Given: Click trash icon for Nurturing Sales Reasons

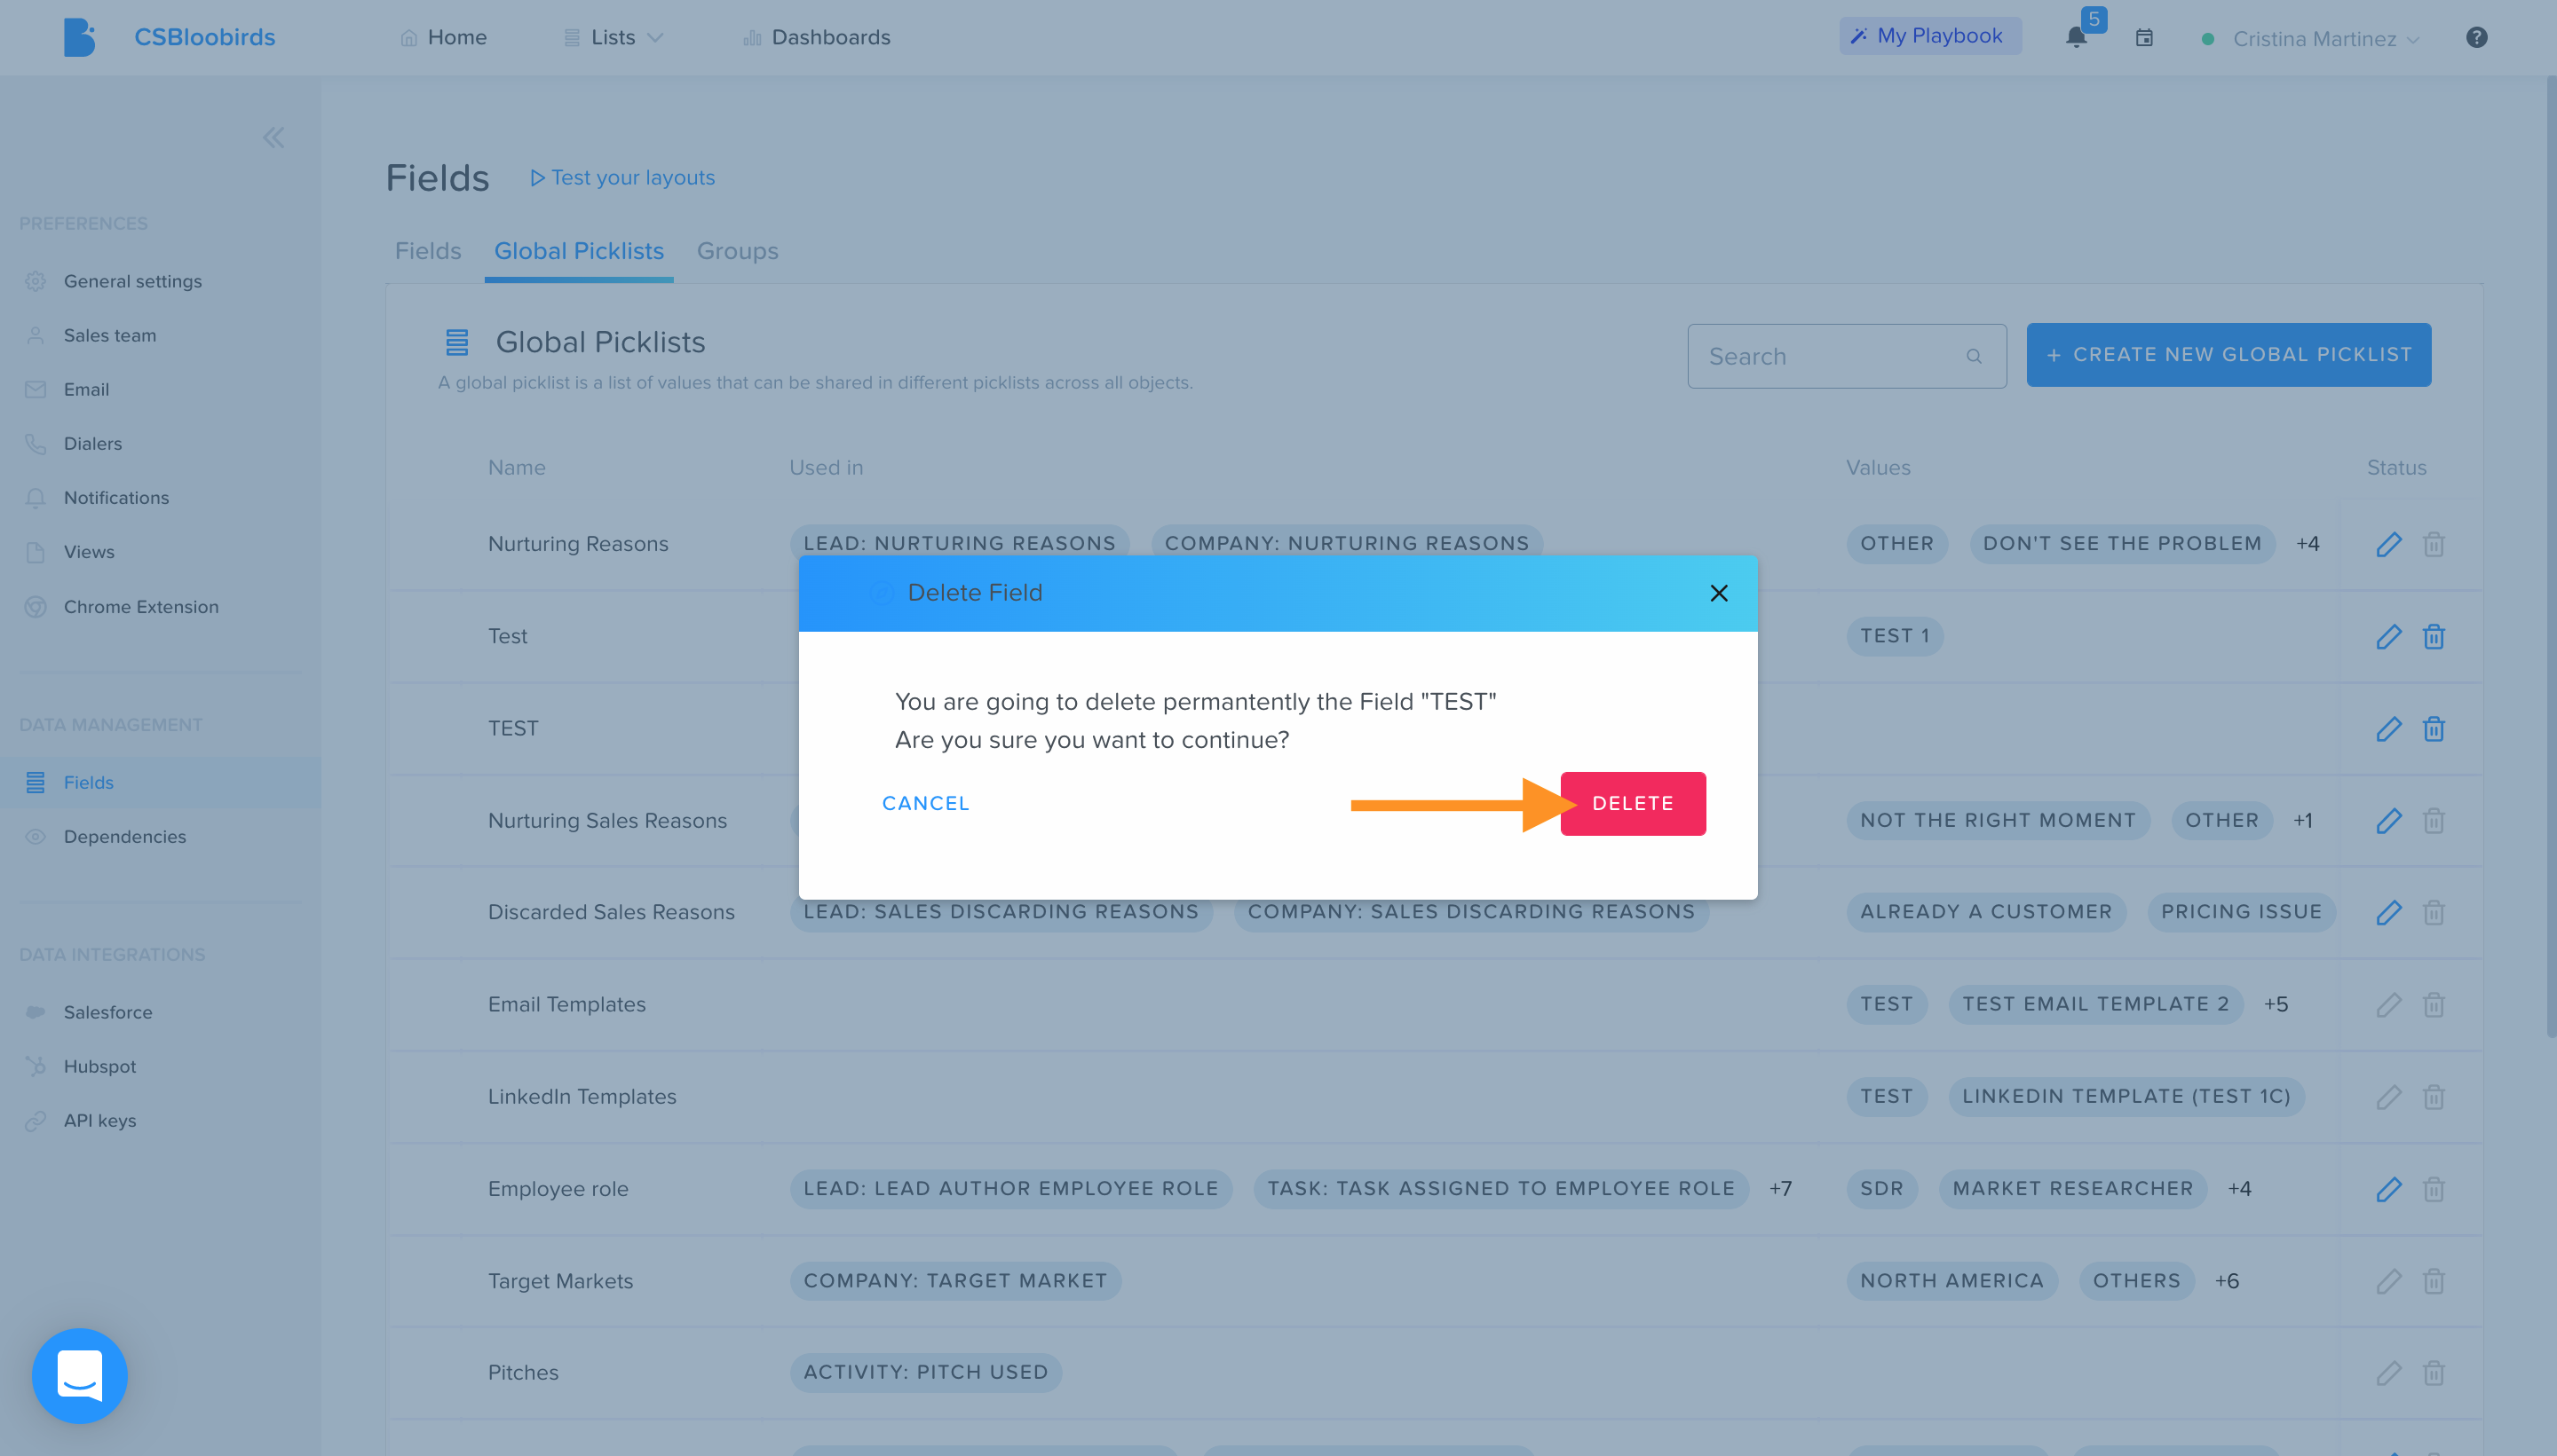Looking at the screenshot, I should [2434, 821].
